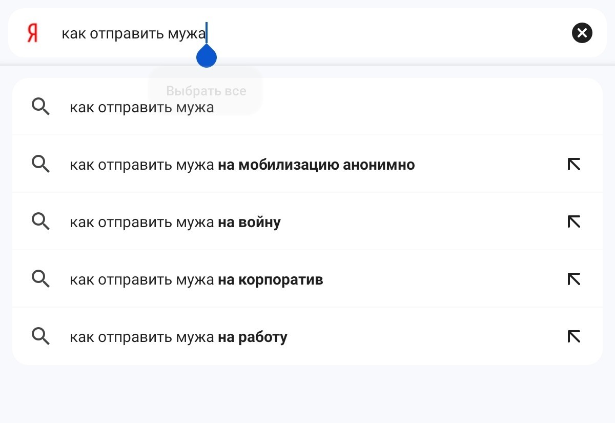Screen dimensions: 615x423
Task: Insert 'на мобилизацию анонимно' using arrow icon
Action: coord(574,165)
